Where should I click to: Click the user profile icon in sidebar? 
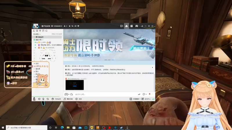tap(34, 31)
